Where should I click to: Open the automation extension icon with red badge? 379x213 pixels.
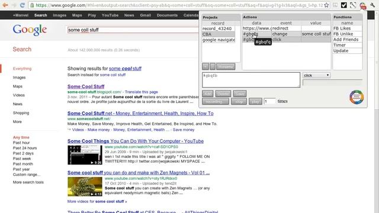[362, 5]
